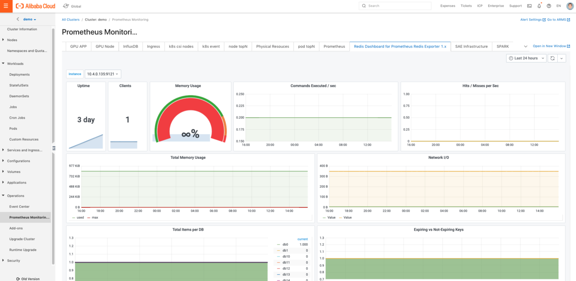Viewport: 576px width, 281px height.
Task: Open the Cloud Shell terminal icon
Action: point(529,6)
